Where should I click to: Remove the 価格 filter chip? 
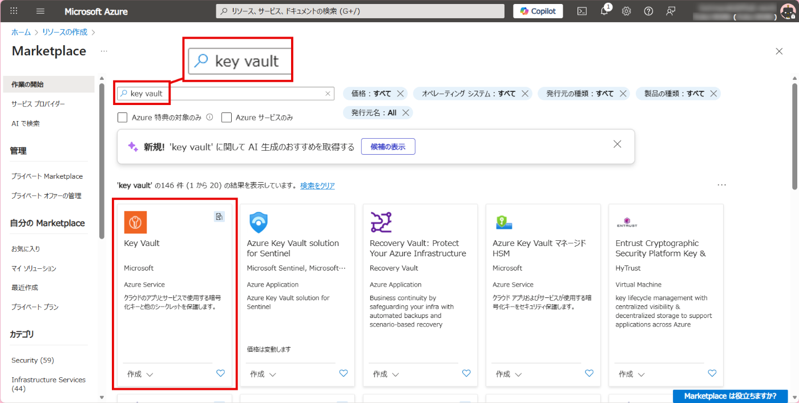[x=400, y=94]
